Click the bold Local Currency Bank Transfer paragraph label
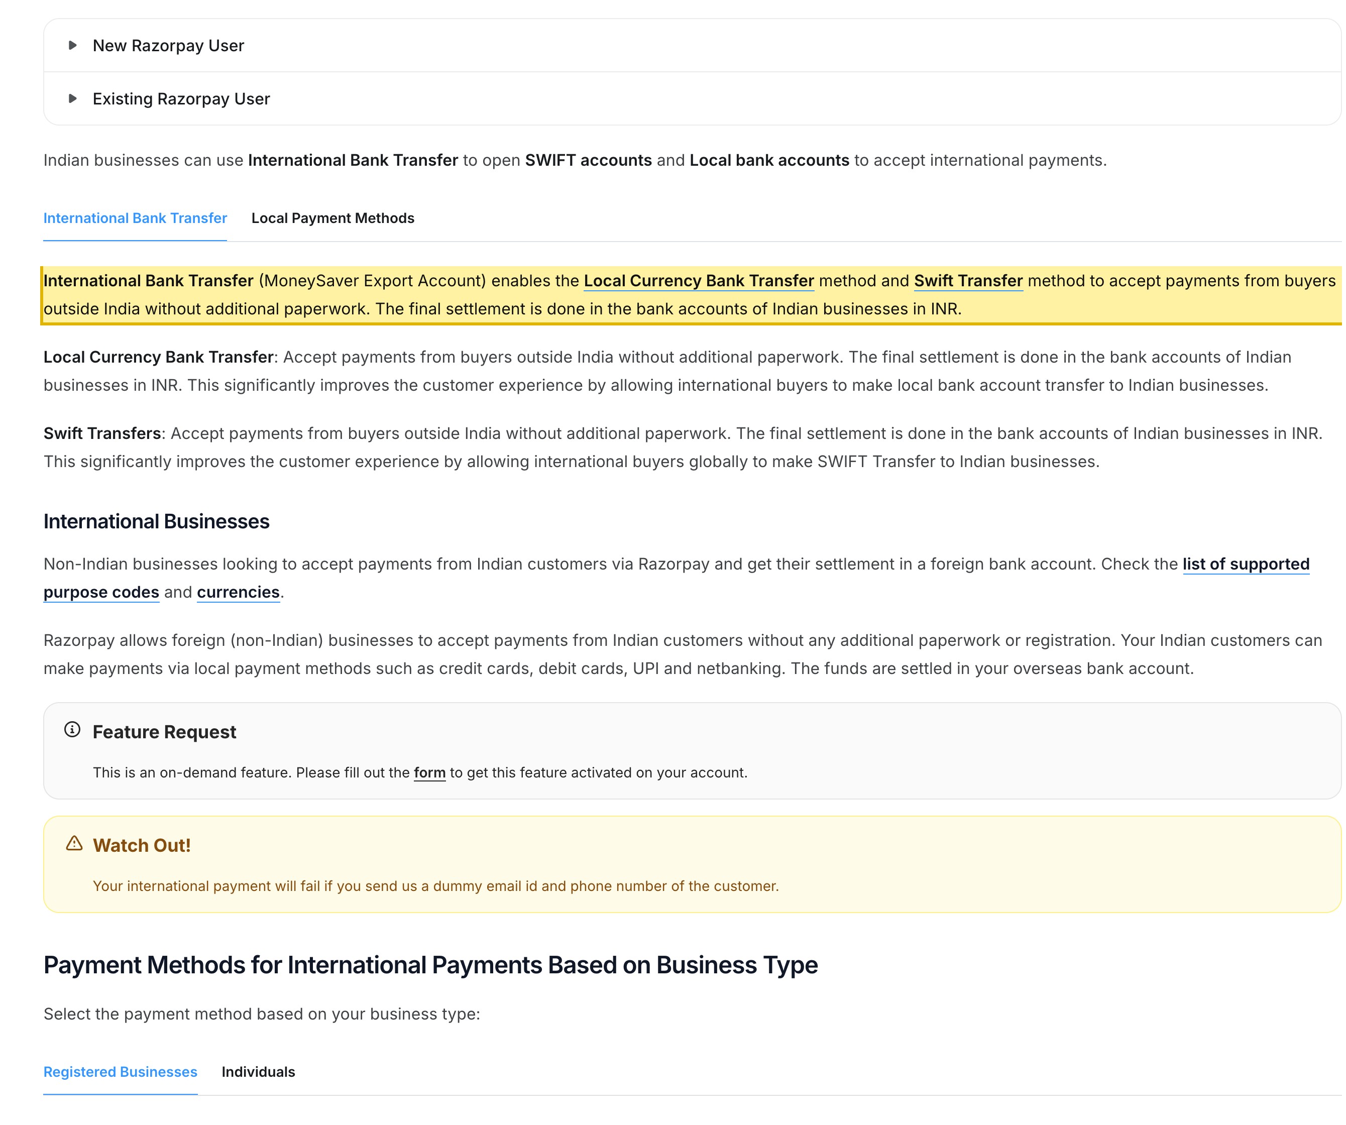The image size is (1346, 1125). [x=158, y=357]
